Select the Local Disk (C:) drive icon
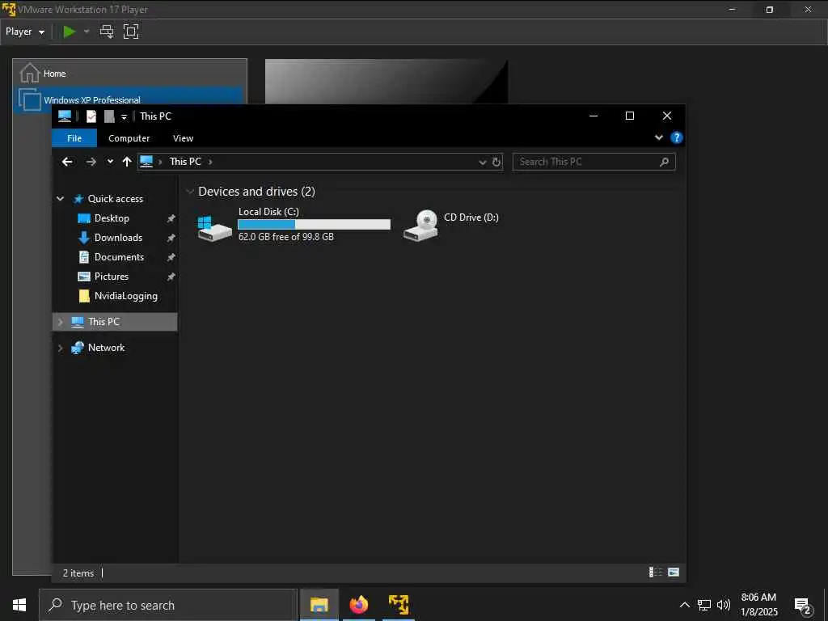Image resolution: width=828 pixels, height=621 pixels. pyautogui.click(x=214, y=227)
